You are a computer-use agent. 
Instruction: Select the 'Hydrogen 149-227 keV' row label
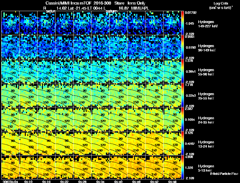click(208, 24)
